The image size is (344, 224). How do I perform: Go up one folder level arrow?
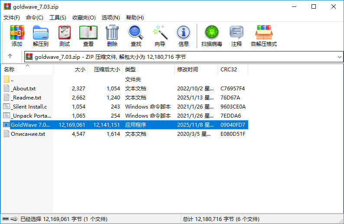click(x=10, y=56)
